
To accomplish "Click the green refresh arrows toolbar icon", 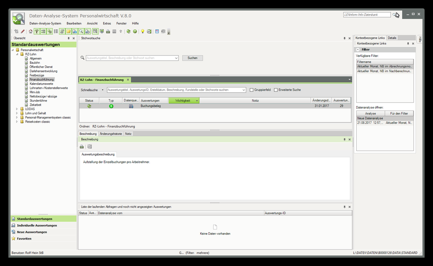I will 128,32.
